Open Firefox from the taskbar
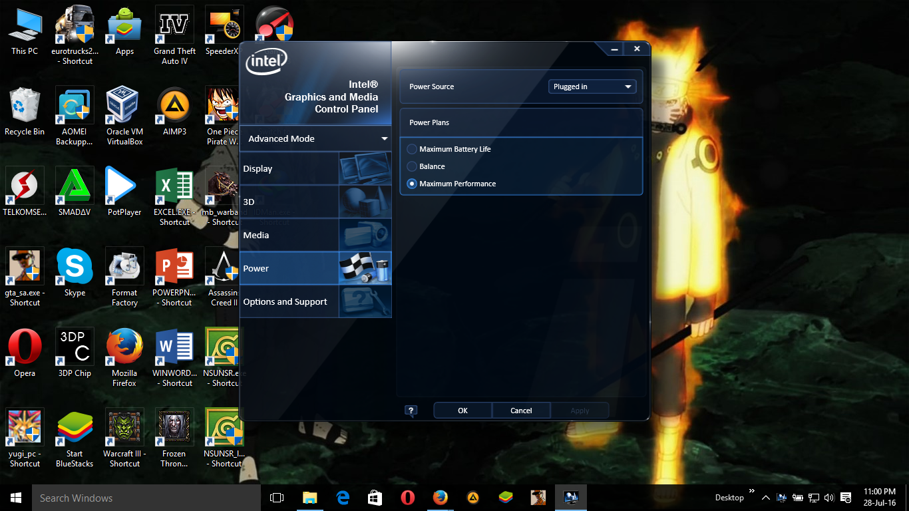The width and height of the screenshot is (909, 511). point(441,498)
